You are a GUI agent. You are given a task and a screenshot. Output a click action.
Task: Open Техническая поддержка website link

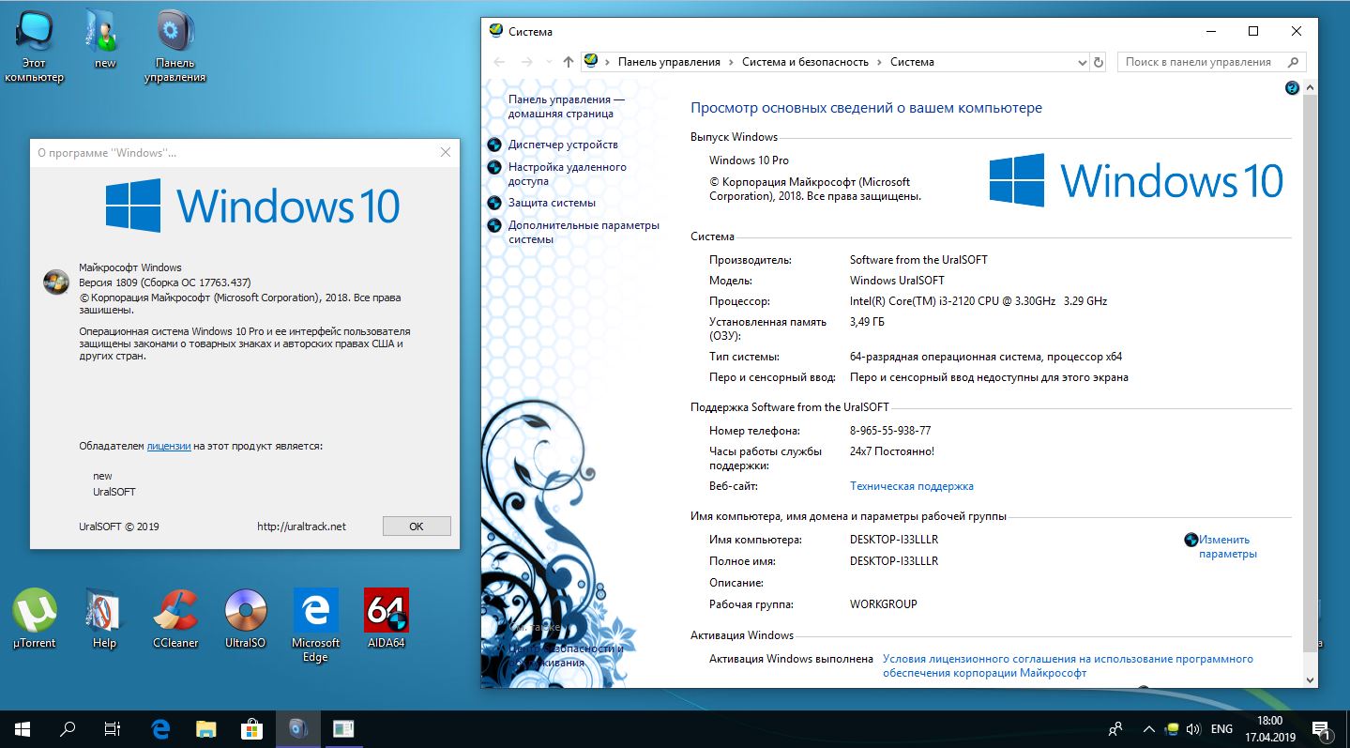pos(911,486)
